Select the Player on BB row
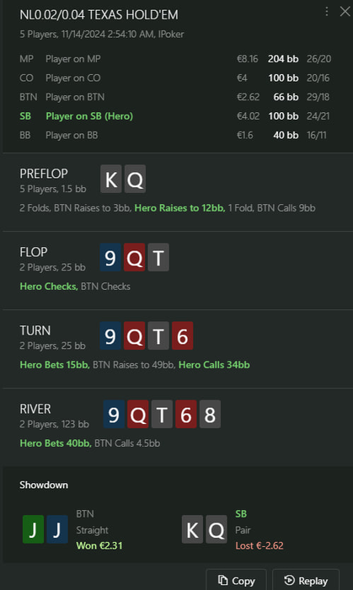The image size is (353, 590). 176,136
